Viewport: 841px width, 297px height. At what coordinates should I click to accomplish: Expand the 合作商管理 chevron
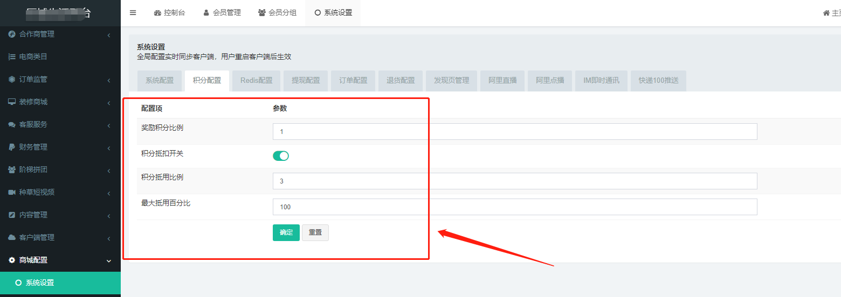[109, 35]
